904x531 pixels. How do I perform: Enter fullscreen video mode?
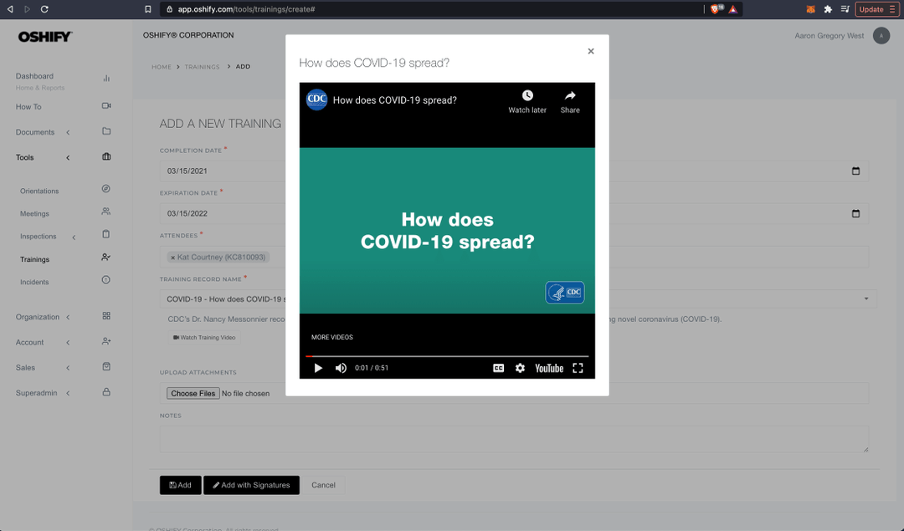(x=578, y=368)
